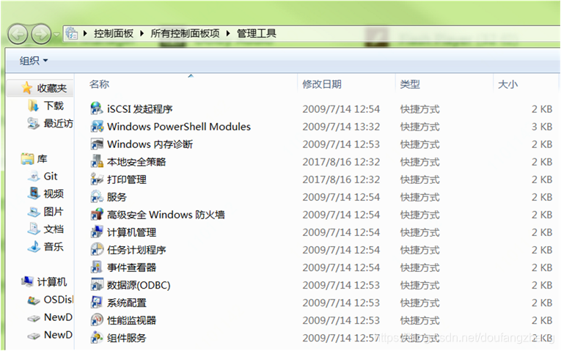Open the 组织 dropdown menu
This screenshot has width=561, height=351.
pos(34,61)
